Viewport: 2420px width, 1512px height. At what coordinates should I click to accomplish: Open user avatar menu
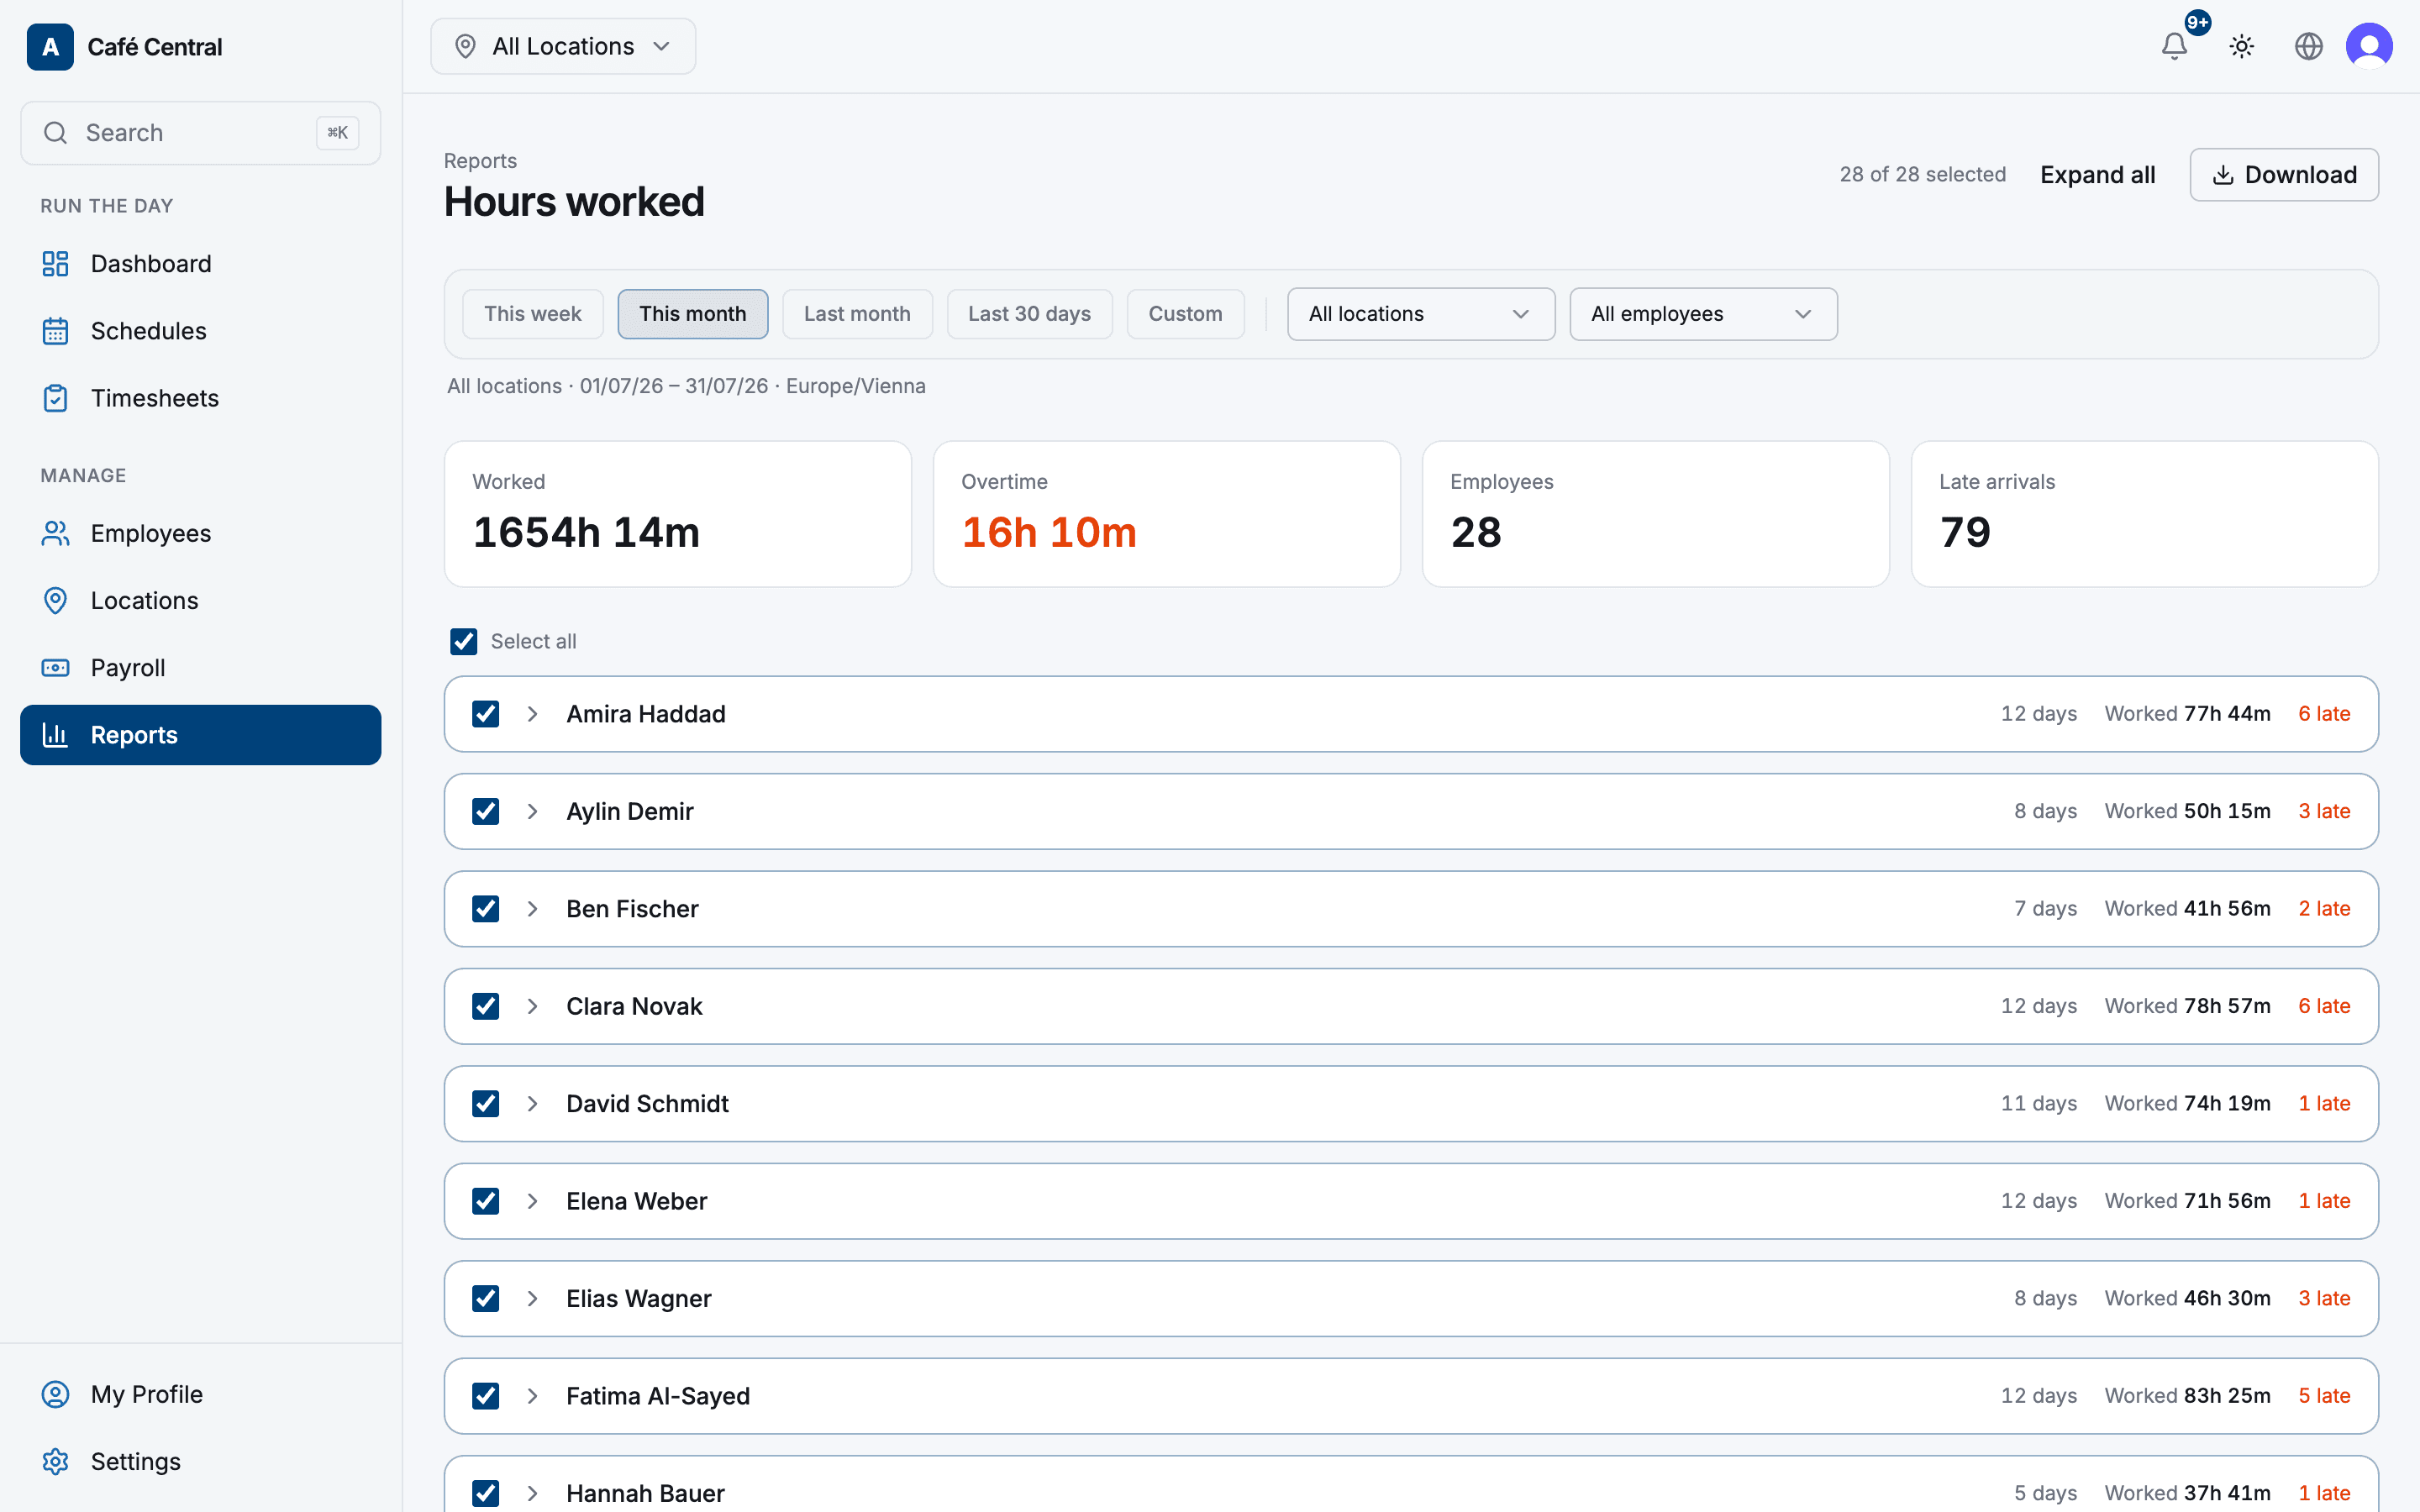[x=2369, y=46]
